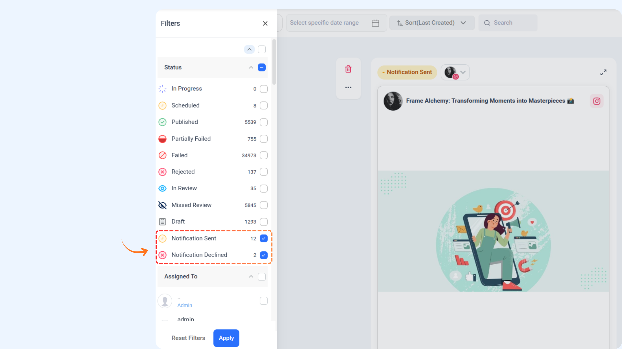622x349 pixels.
Task: Open the calendar date picker icon
Action: coord(375,23)
